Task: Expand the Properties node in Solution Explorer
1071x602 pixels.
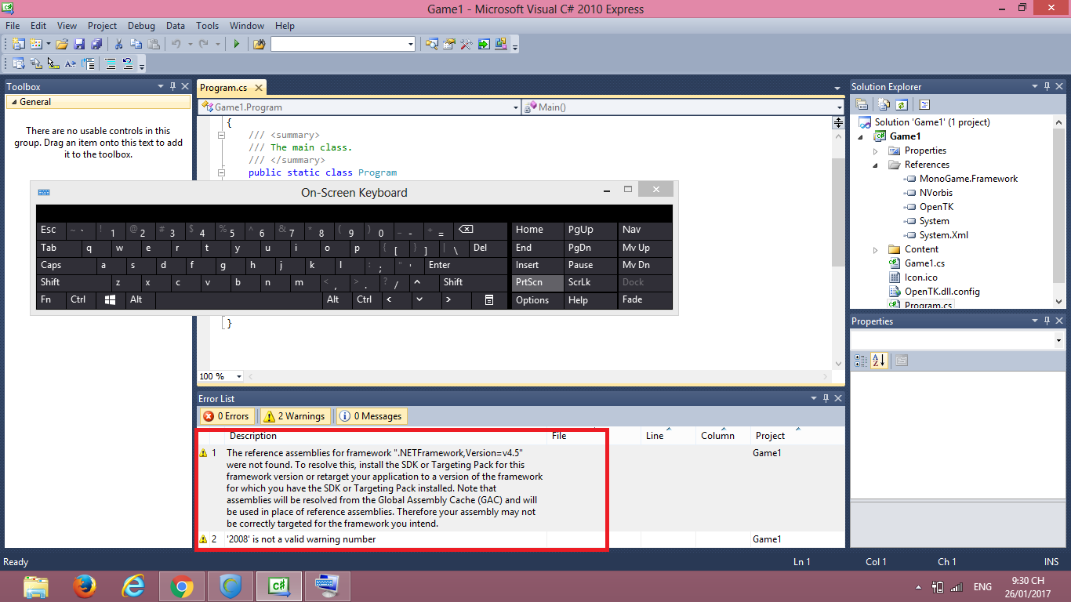Action: click(876, 150)
